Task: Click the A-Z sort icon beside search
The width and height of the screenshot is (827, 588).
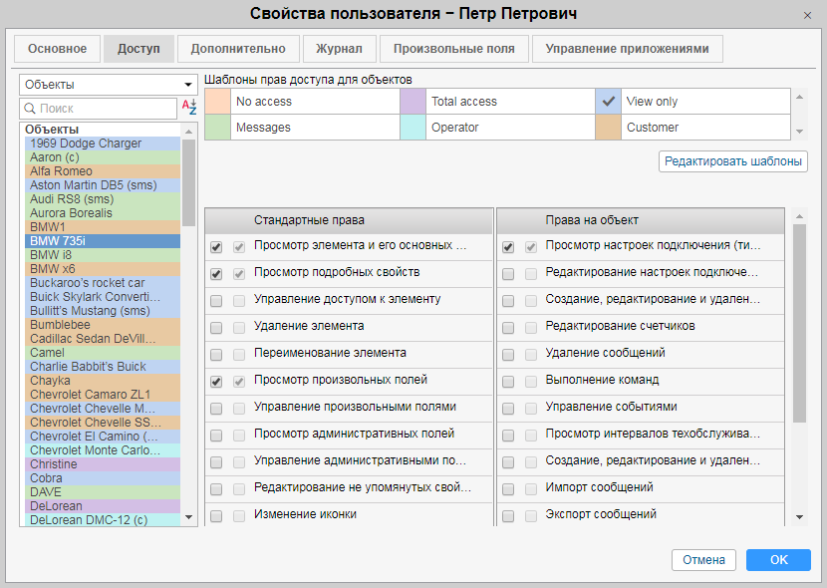Action: pos(188,108)
